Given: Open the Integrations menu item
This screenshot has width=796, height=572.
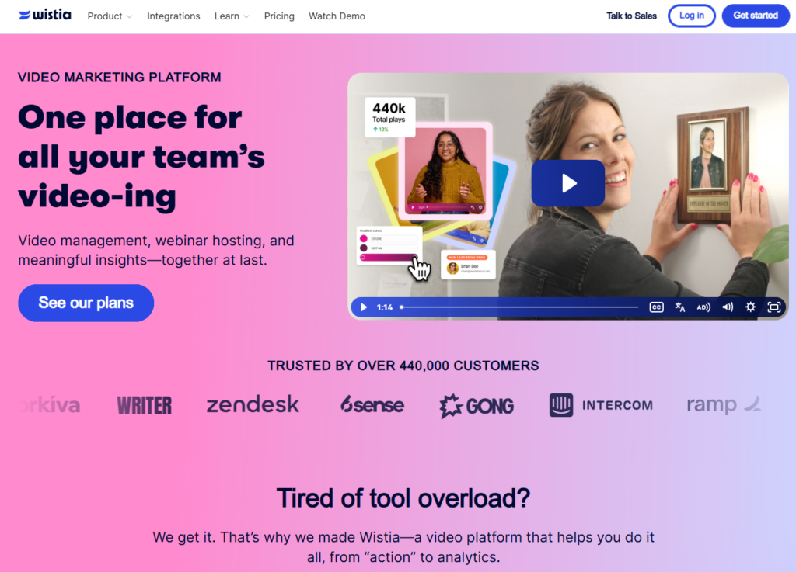Looking at the screenshot, I should click(x=173, y=16).
